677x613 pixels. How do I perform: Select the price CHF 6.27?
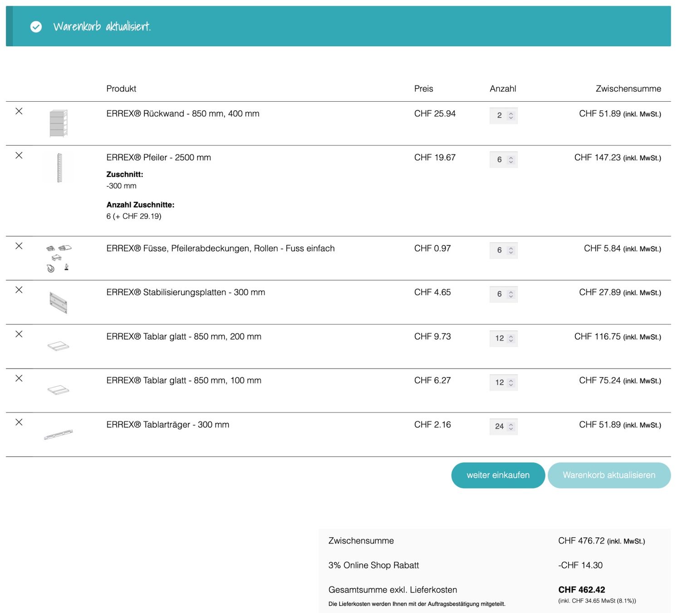[432, 381]
